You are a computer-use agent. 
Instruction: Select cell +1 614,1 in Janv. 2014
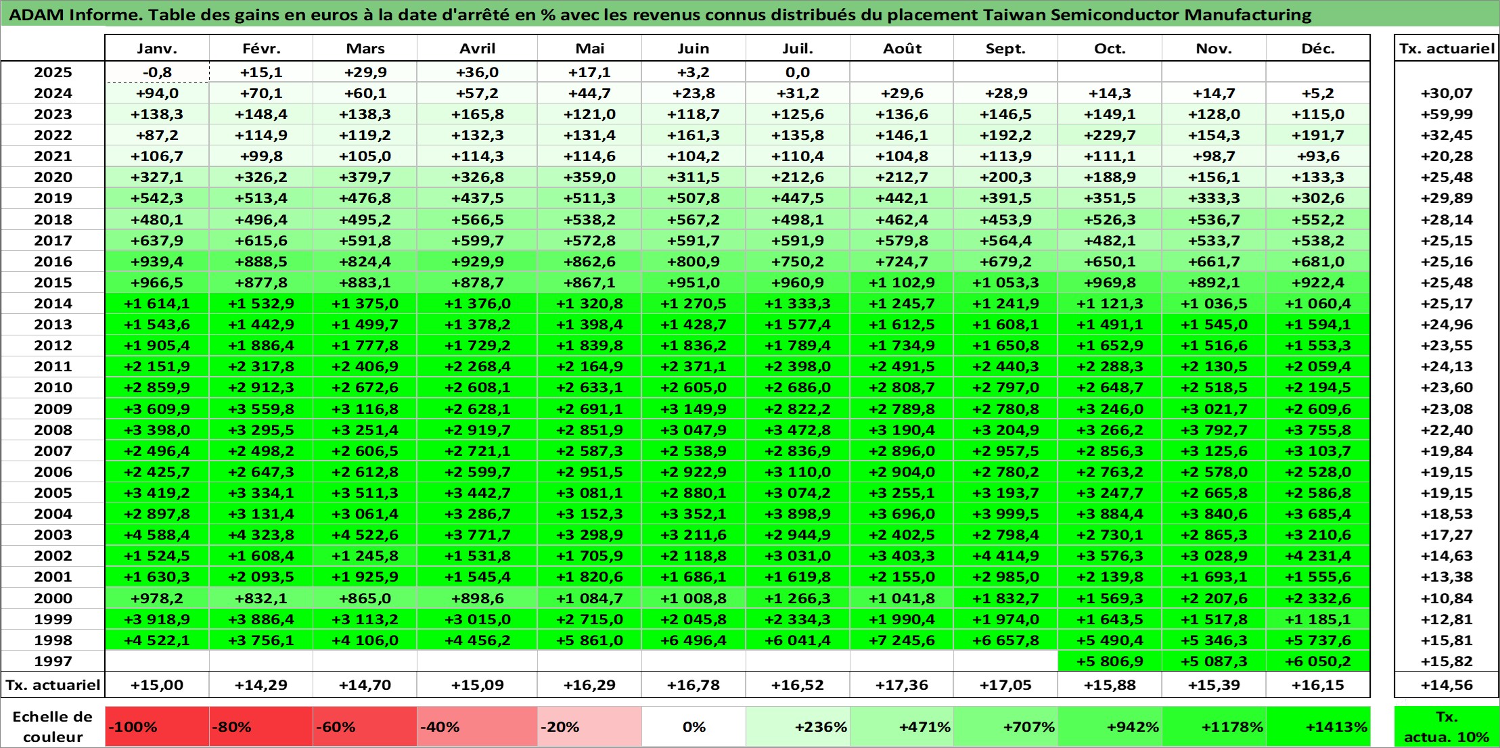coord(157,303)
